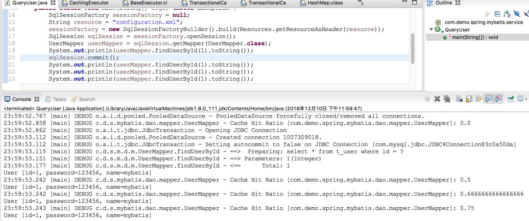
Task: Click the 'Parameters: 1(Integer)' log line
Action: coord(163,159)
